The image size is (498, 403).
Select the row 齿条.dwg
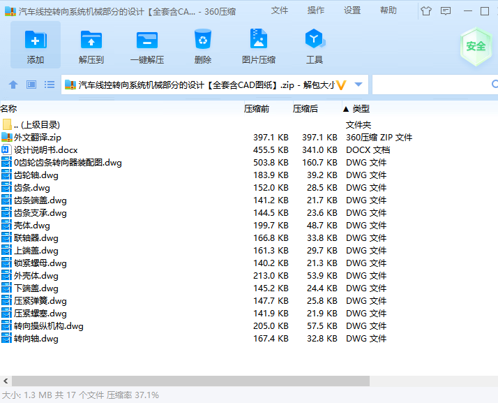249,187
